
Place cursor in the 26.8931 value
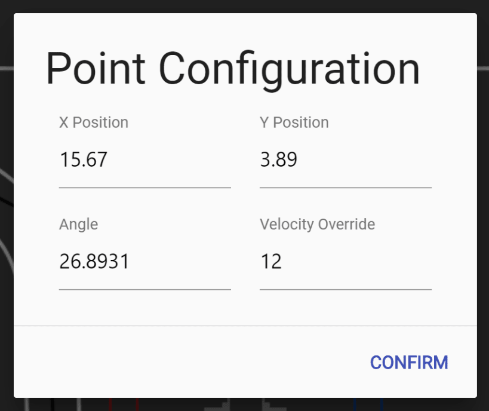tap(94, 262)
